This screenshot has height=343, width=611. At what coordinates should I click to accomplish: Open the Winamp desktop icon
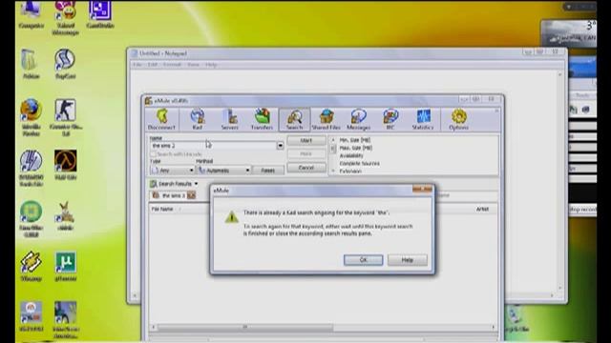pos(31,267)
